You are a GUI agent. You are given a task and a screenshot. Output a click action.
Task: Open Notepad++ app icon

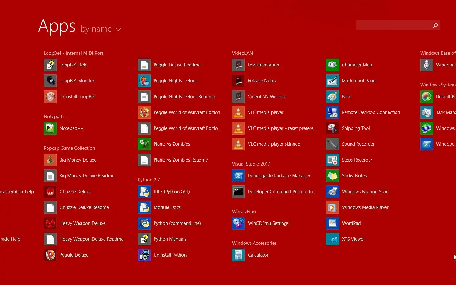click(50, 128)
